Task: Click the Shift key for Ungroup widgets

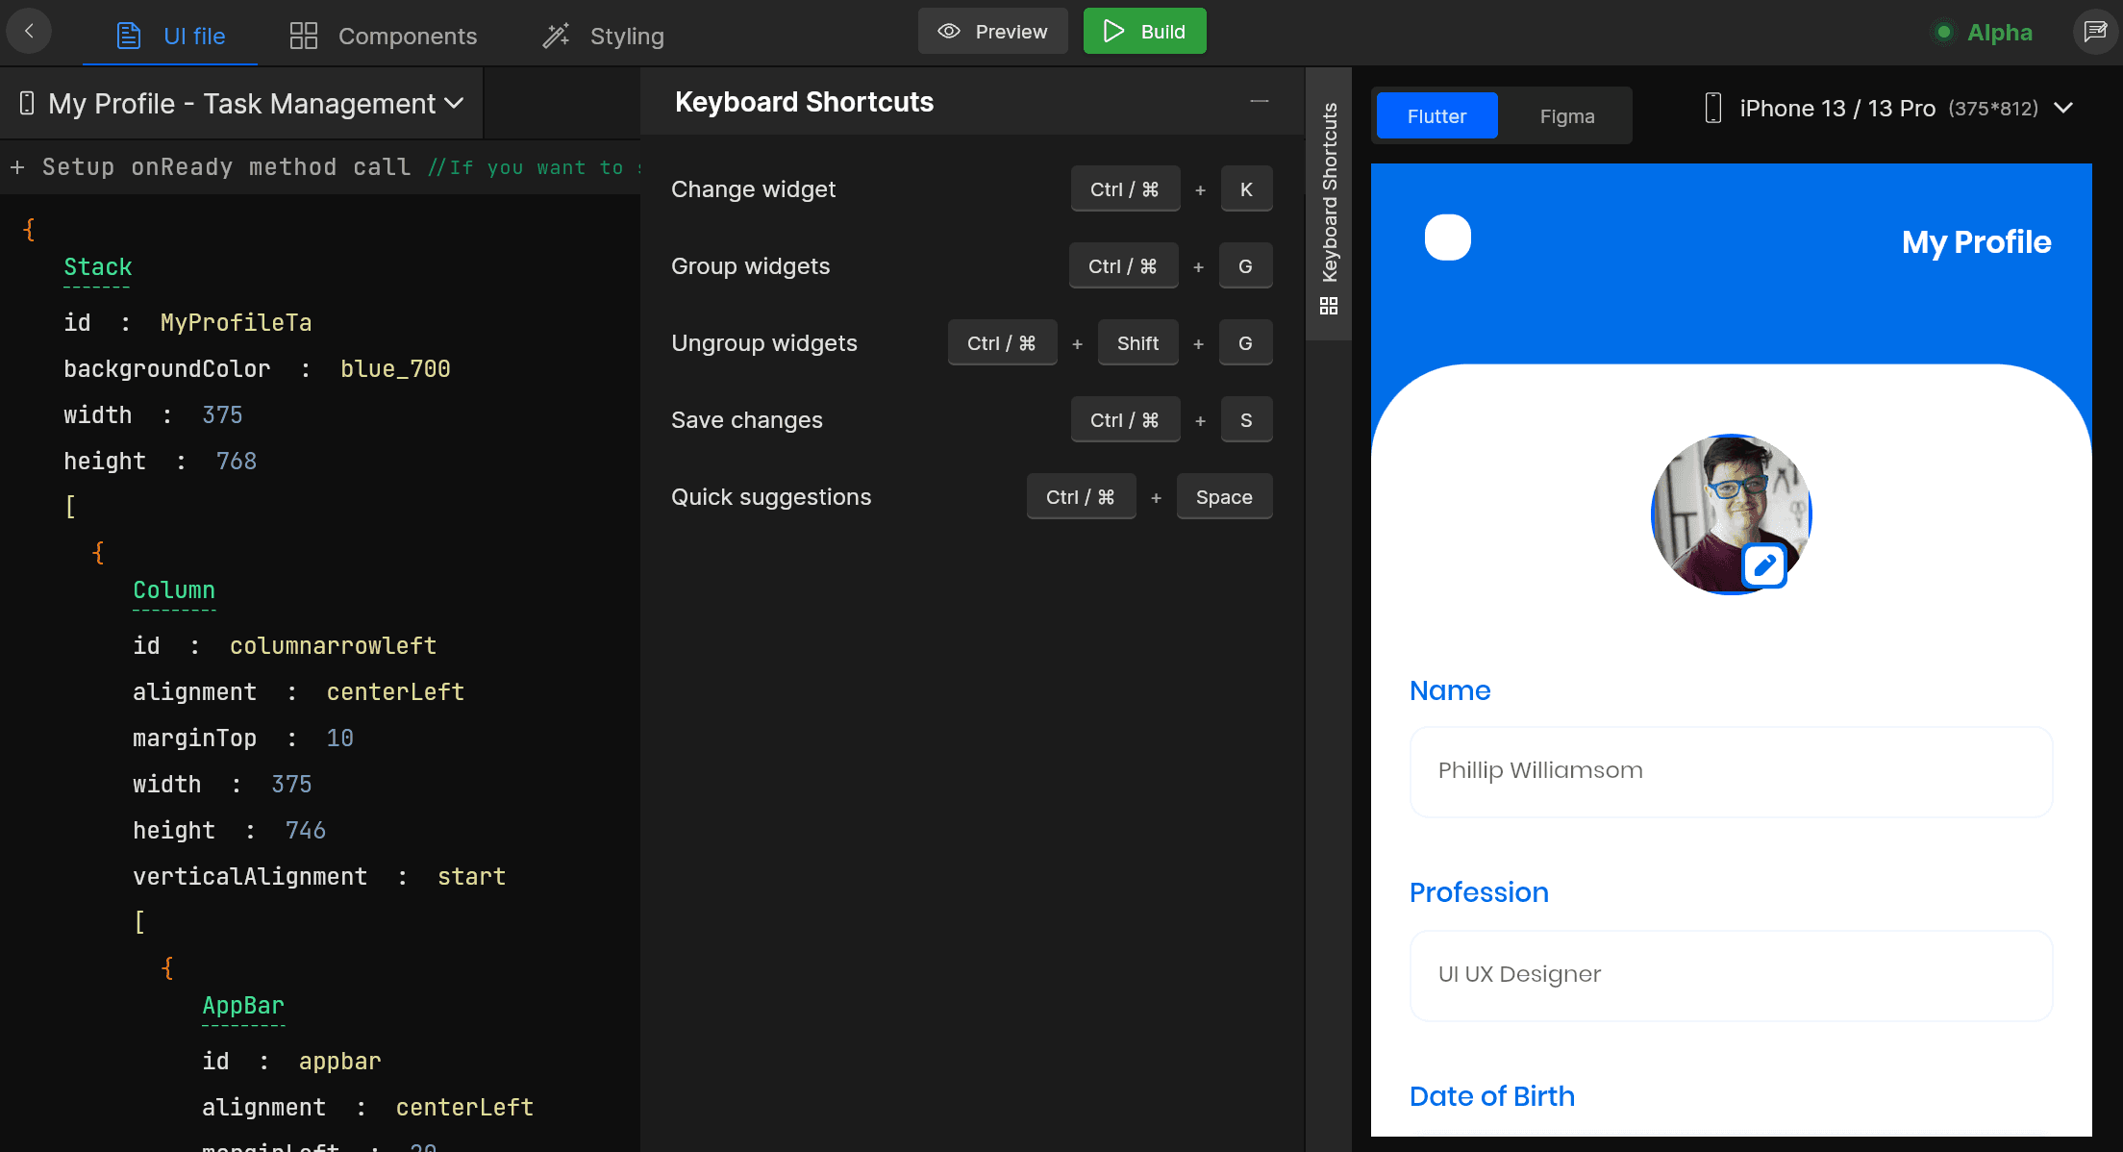Action: pyautogui.click(x=1137, y=343)
